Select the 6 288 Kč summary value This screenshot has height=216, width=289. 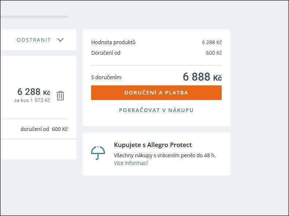pyautogui.click(x=212, y=42)
